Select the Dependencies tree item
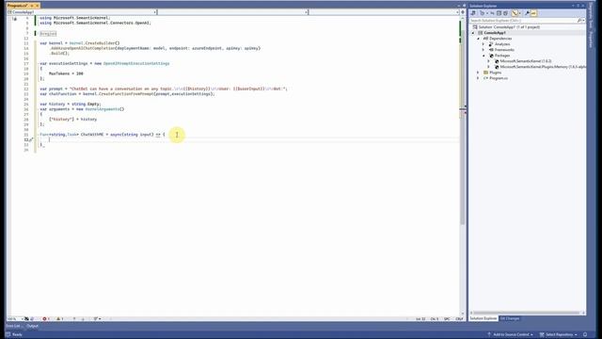Screen dimensions: 602x339 pos(500,39)
